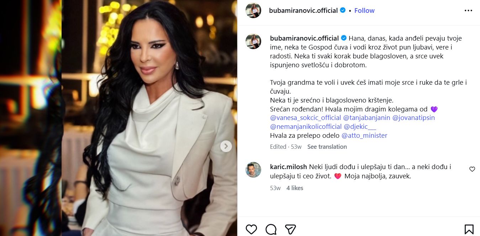Open karic.milosh's profile picture
The image size is (480, 236).
point(253,170)
